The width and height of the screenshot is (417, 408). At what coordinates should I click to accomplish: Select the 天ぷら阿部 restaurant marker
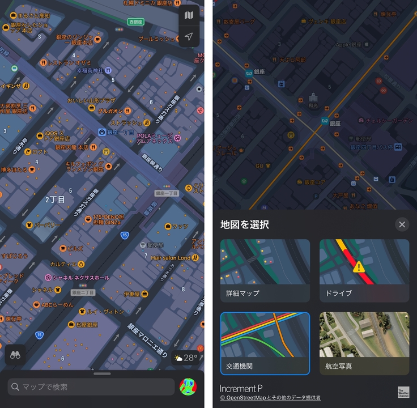274,59
